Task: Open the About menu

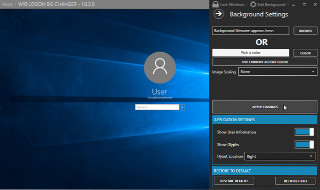Action: coord(7,5)
